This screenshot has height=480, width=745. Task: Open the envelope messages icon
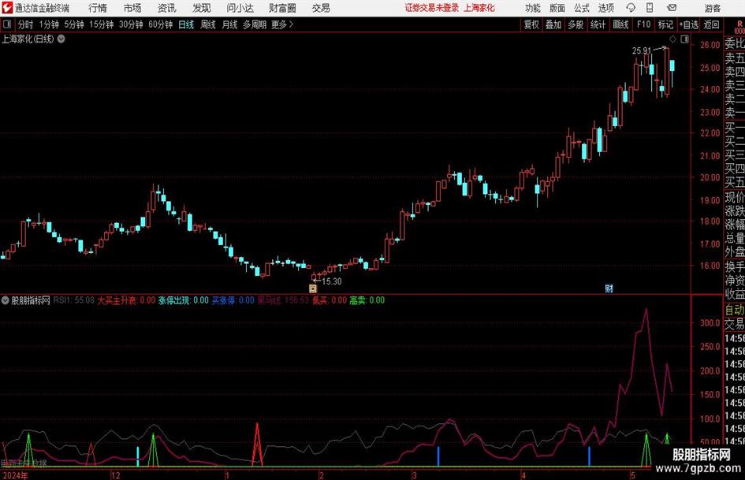(x=672, y=8)
